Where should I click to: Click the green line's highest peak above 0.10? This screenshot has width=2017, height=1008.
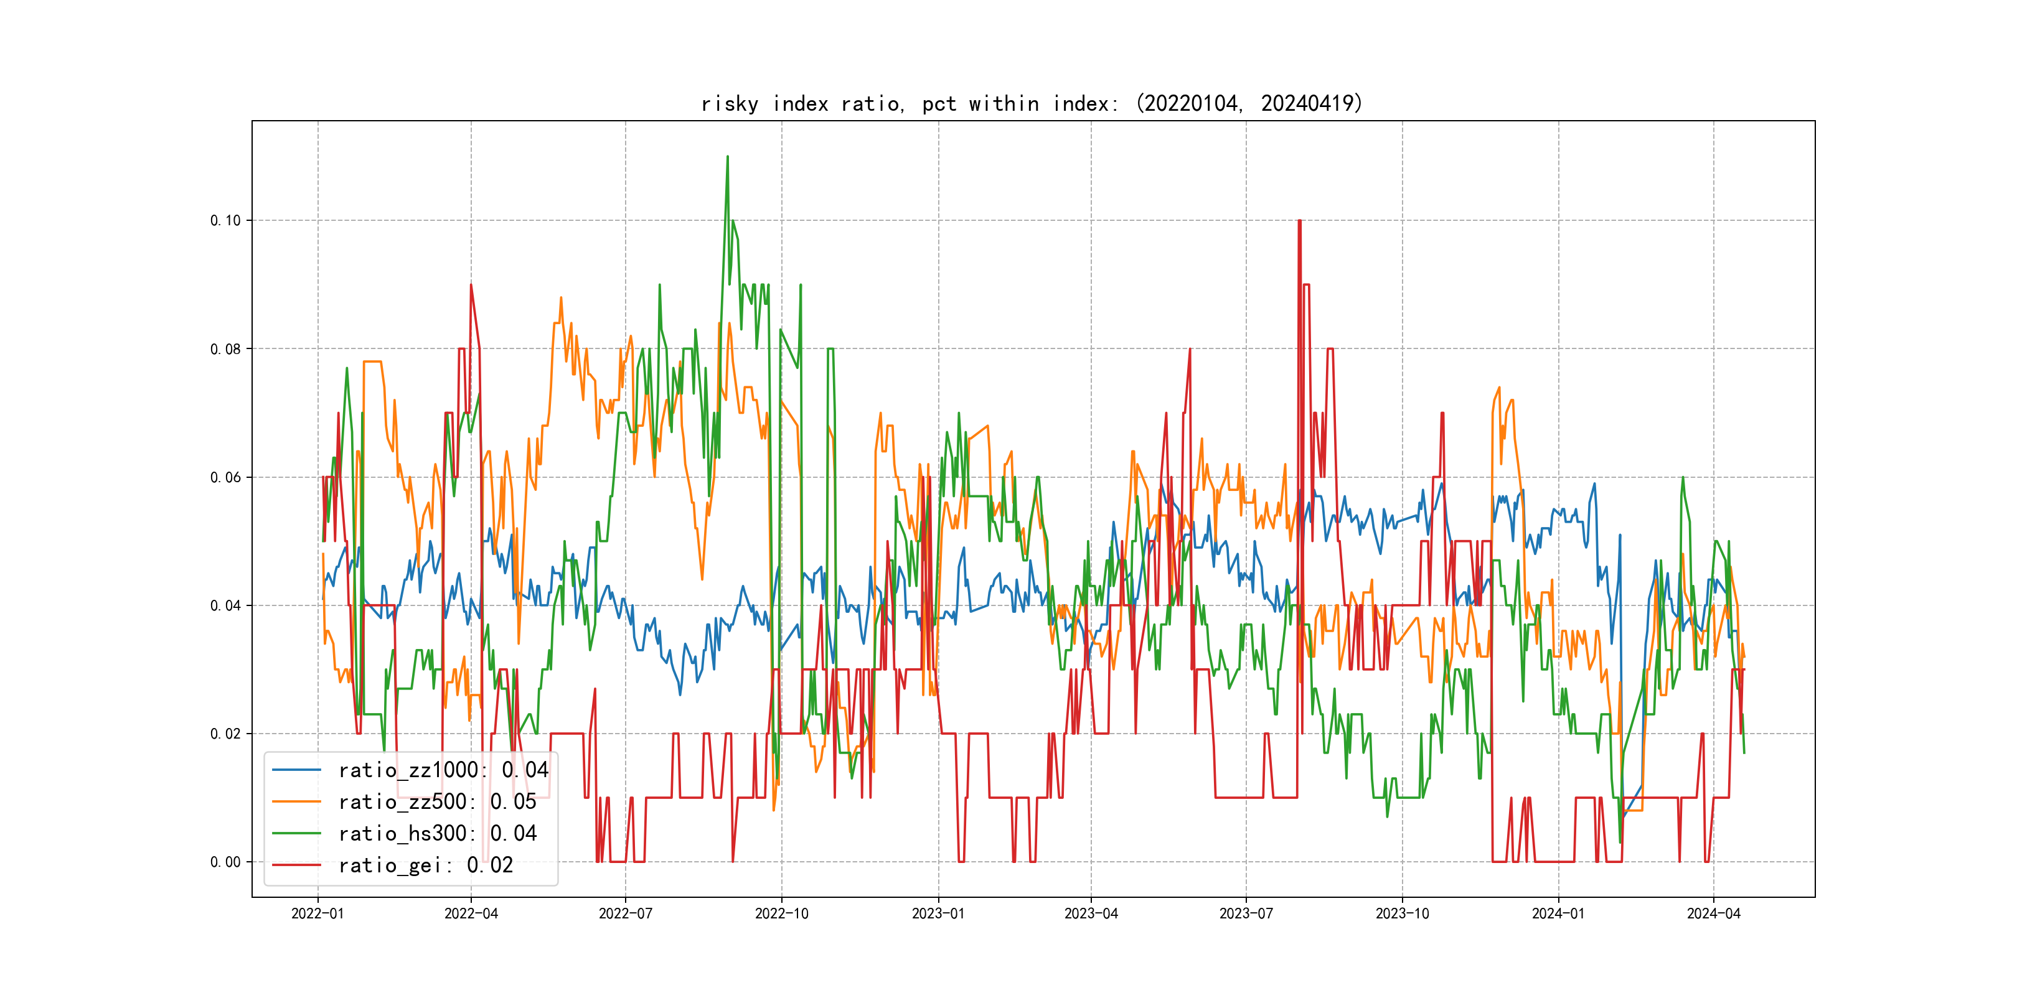point(727,157)
